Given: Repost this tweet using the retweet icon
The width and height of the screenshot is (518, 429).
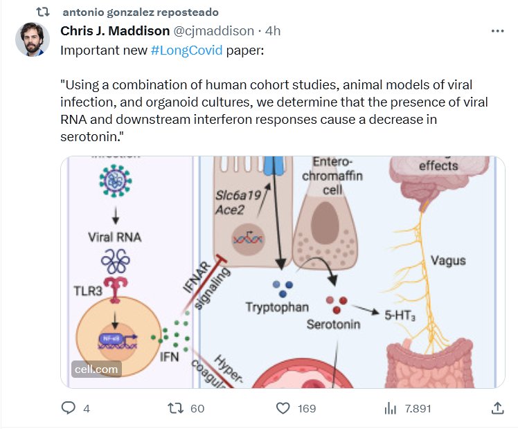Looking at the screenshot, I should [x=176, y=408].
